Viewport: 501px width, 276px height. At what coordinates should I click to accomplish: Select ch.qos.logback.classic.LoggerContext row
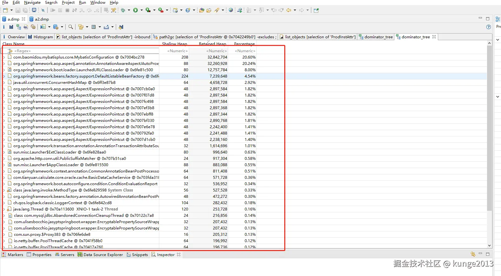(129, 203)
